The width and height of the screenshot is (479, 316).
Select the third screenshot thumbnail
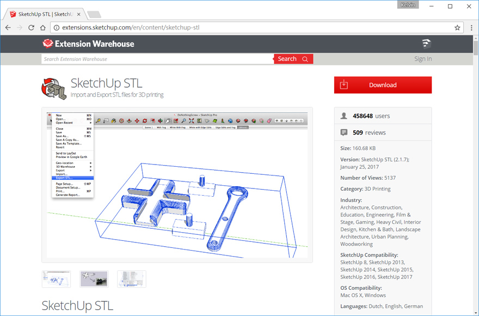132,279
